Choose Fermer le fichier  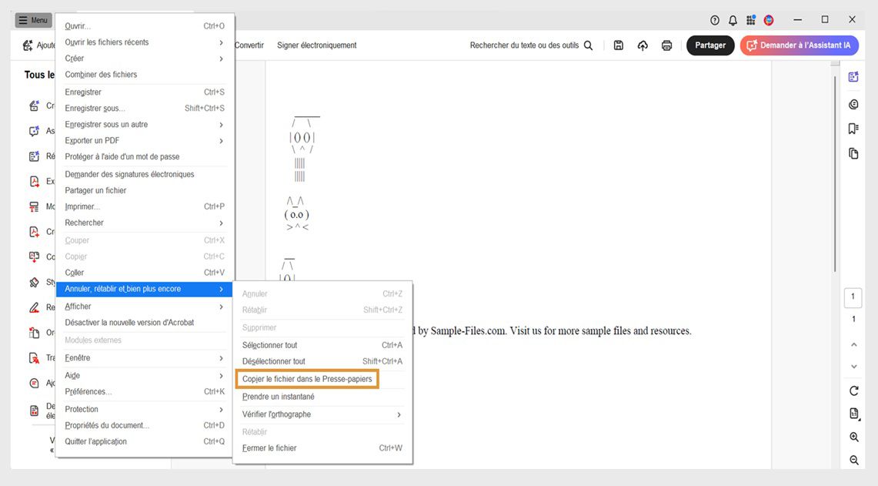(x=322, y=448)
